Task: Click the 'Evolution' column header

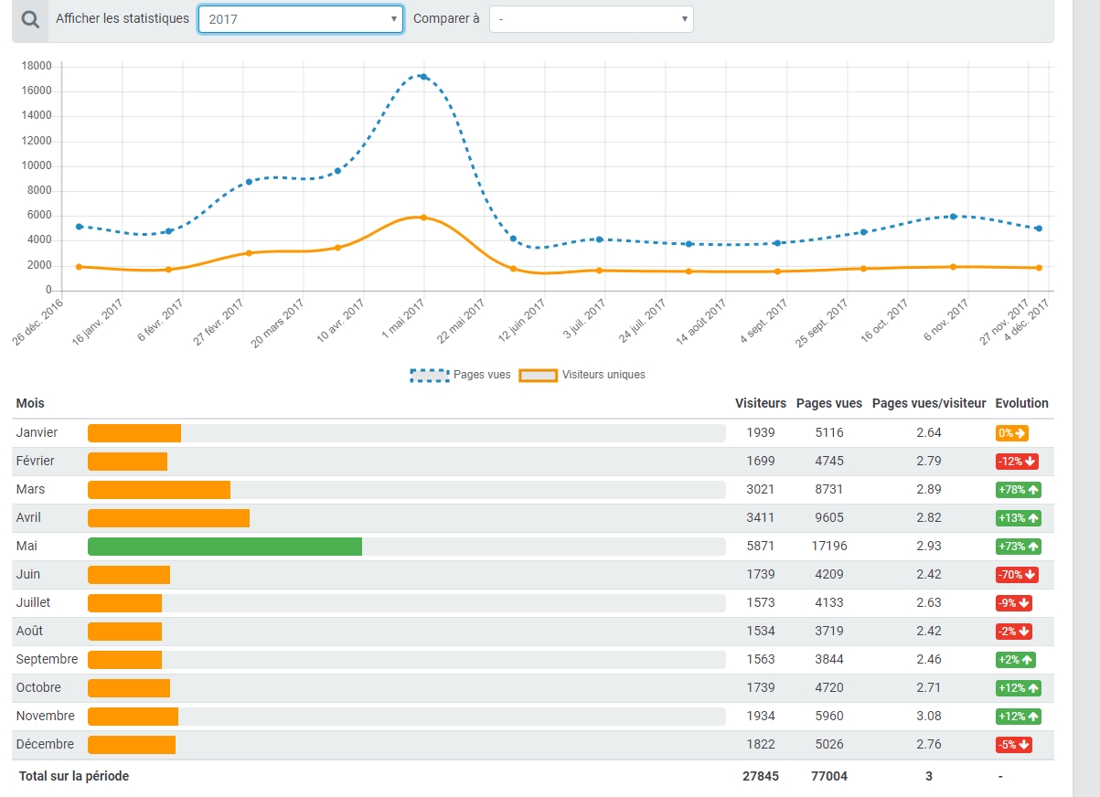Action: [x=1021, y=403]
